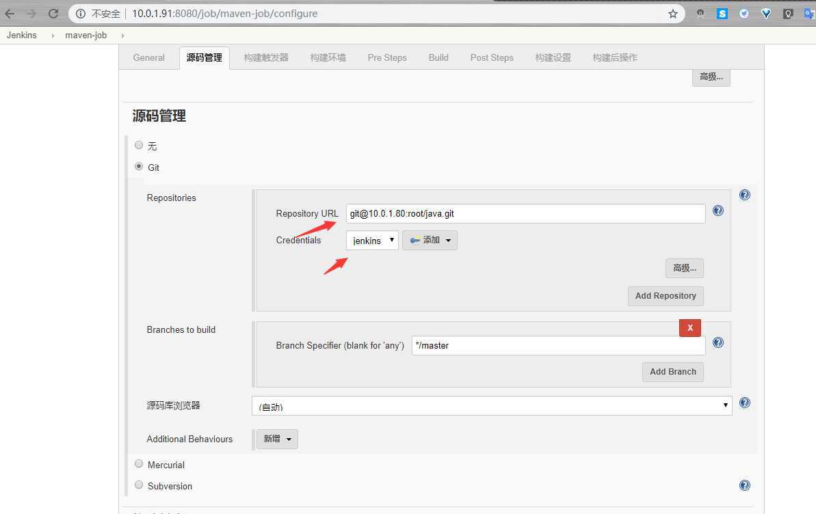The image size is (816, 514).
Task: Open help for 源码库浏览器 dropdown
Action: click(x=745, y=403)
